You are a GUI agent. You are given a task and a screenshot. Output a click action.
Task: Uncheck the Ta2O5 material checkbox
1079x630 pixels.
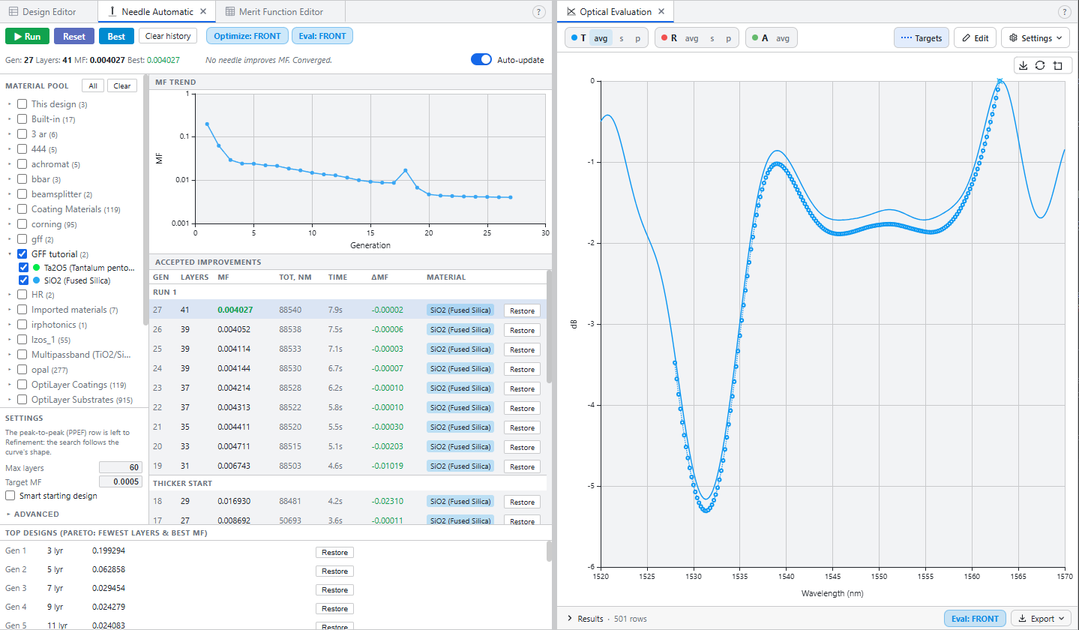coord(24,267)
